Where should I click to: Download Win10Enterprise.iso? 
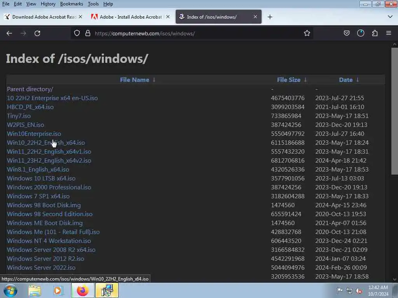pos(34,133)
